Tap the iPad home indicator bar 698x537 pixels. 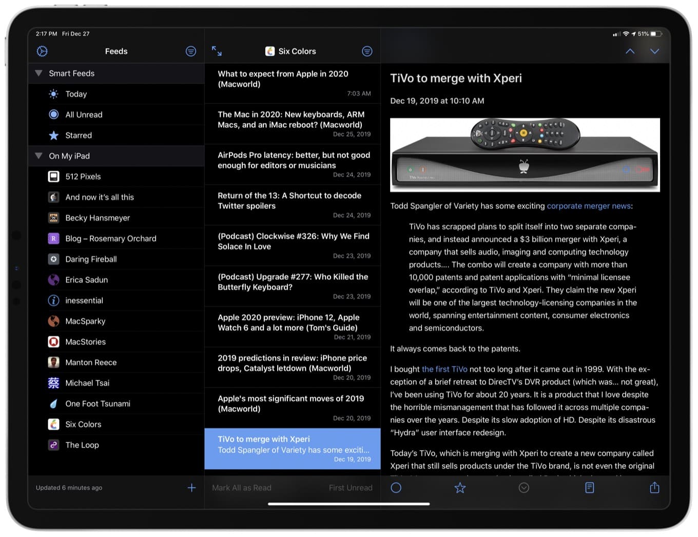349,504
